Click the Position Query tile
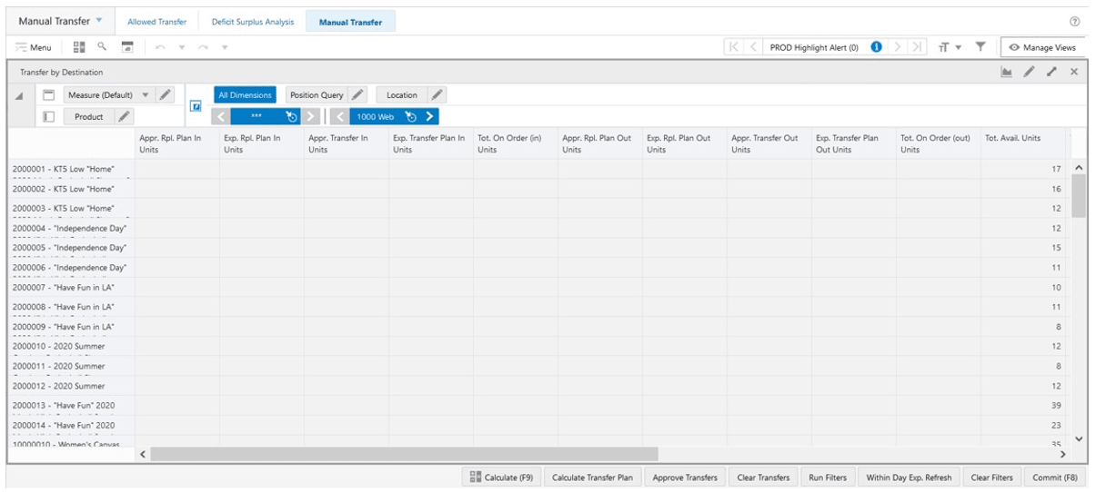 tap(317, 94)
